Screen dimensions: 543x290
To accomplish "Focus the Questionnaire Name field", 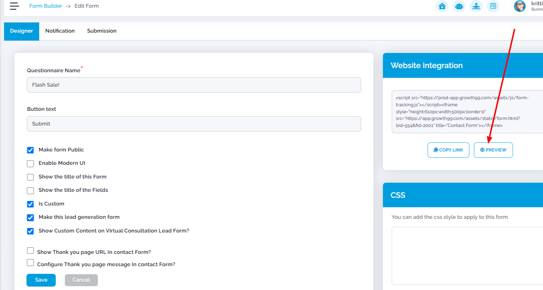I will point(194,85).
